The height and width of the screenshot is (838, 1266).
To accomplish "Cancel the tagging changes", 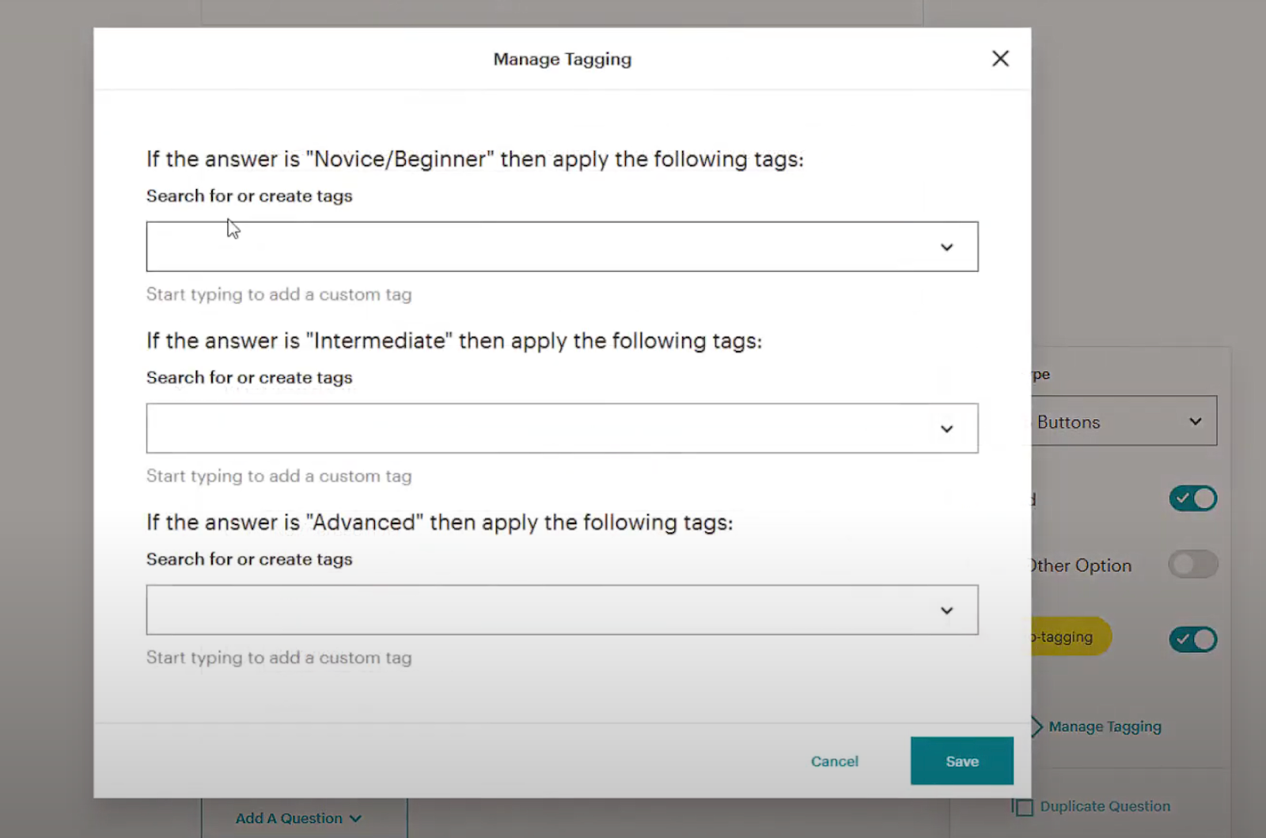I will tap(834, 761).
